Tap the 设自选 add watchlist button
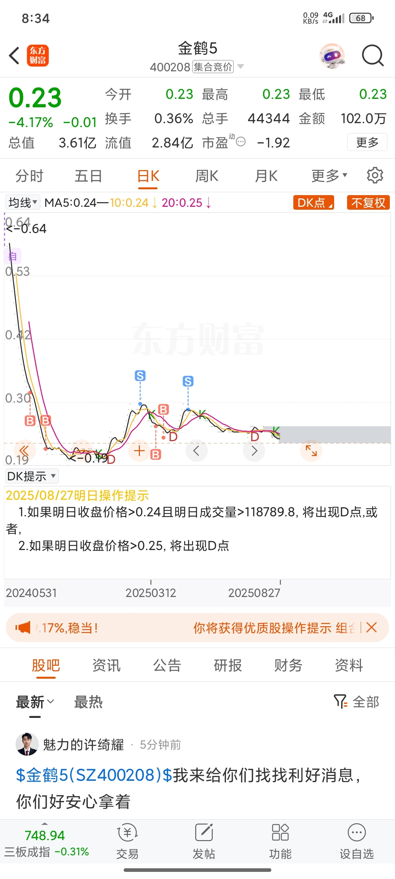Viewport: 395px width, 879px height. click(356, 841)
